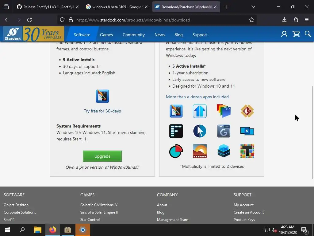Open the Software navigation menu
314x236 pixels.
[82, 35]
